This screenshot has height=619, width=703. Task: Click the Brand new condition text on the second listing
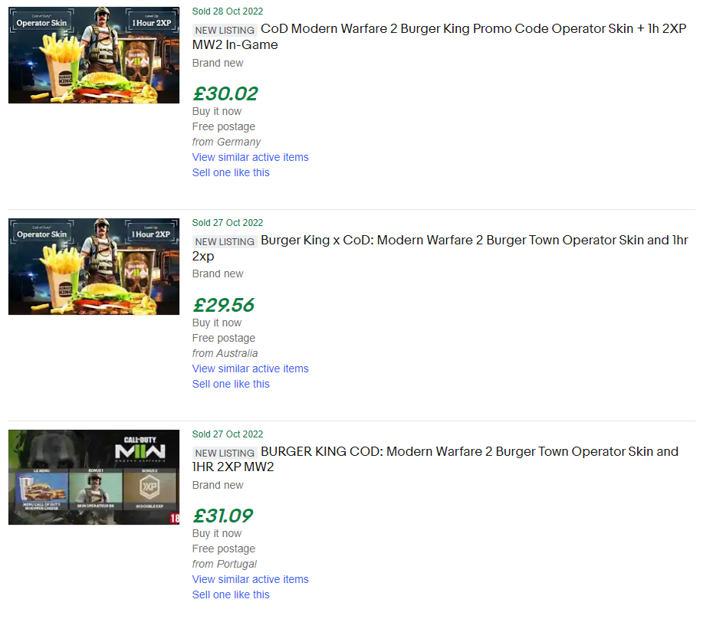tap(217, 273)
